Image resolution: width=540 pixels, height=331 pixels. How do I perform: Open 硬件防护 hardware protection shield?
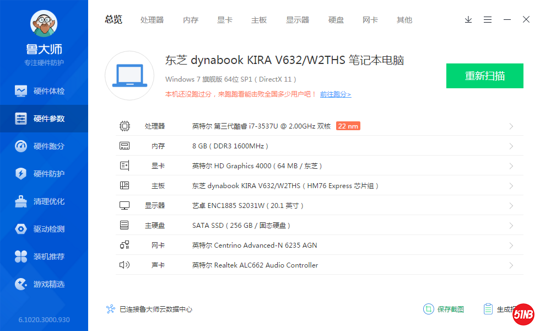[x=21, y=174]
